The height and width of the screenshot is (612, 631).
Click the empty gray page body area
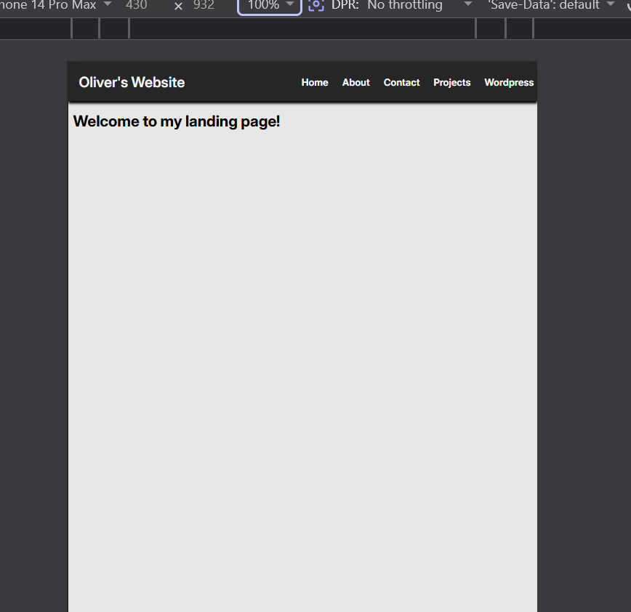point(302,363)
